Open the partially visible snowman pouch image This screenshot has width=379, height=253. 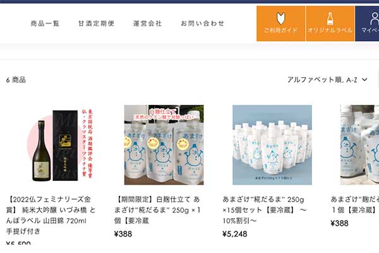click(x=359, y=145)
